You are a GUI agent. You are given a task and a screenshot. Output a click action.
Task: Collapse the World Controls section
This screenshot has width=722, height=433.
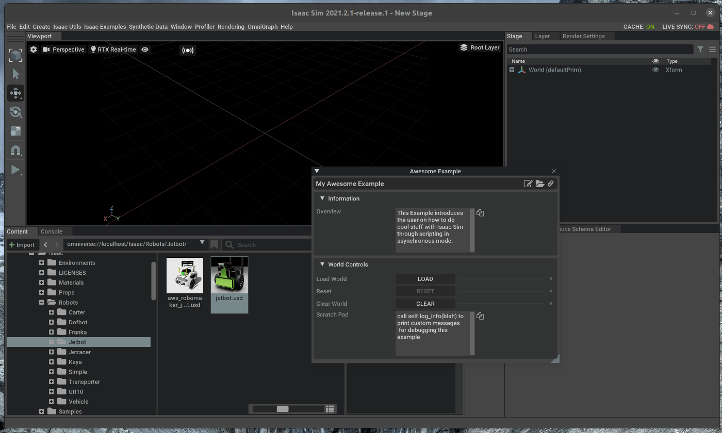(x=322, y=264)
